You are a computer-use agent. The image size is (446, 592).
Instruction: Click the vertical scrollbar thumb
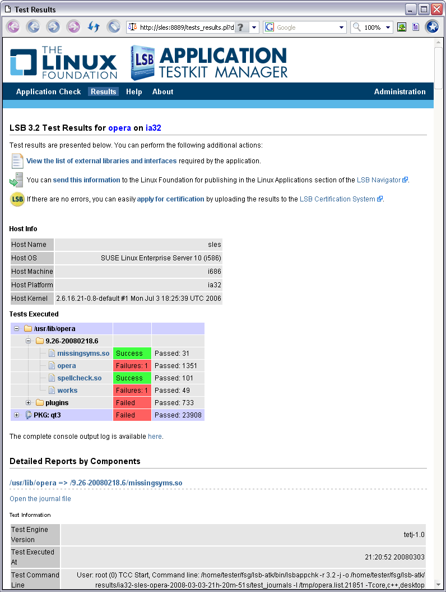point(438,68)
